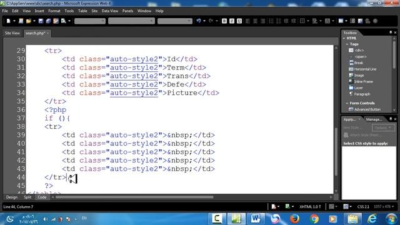Switch to Design view
Viewport: 400px width, 225px height.
coord(12,197)
